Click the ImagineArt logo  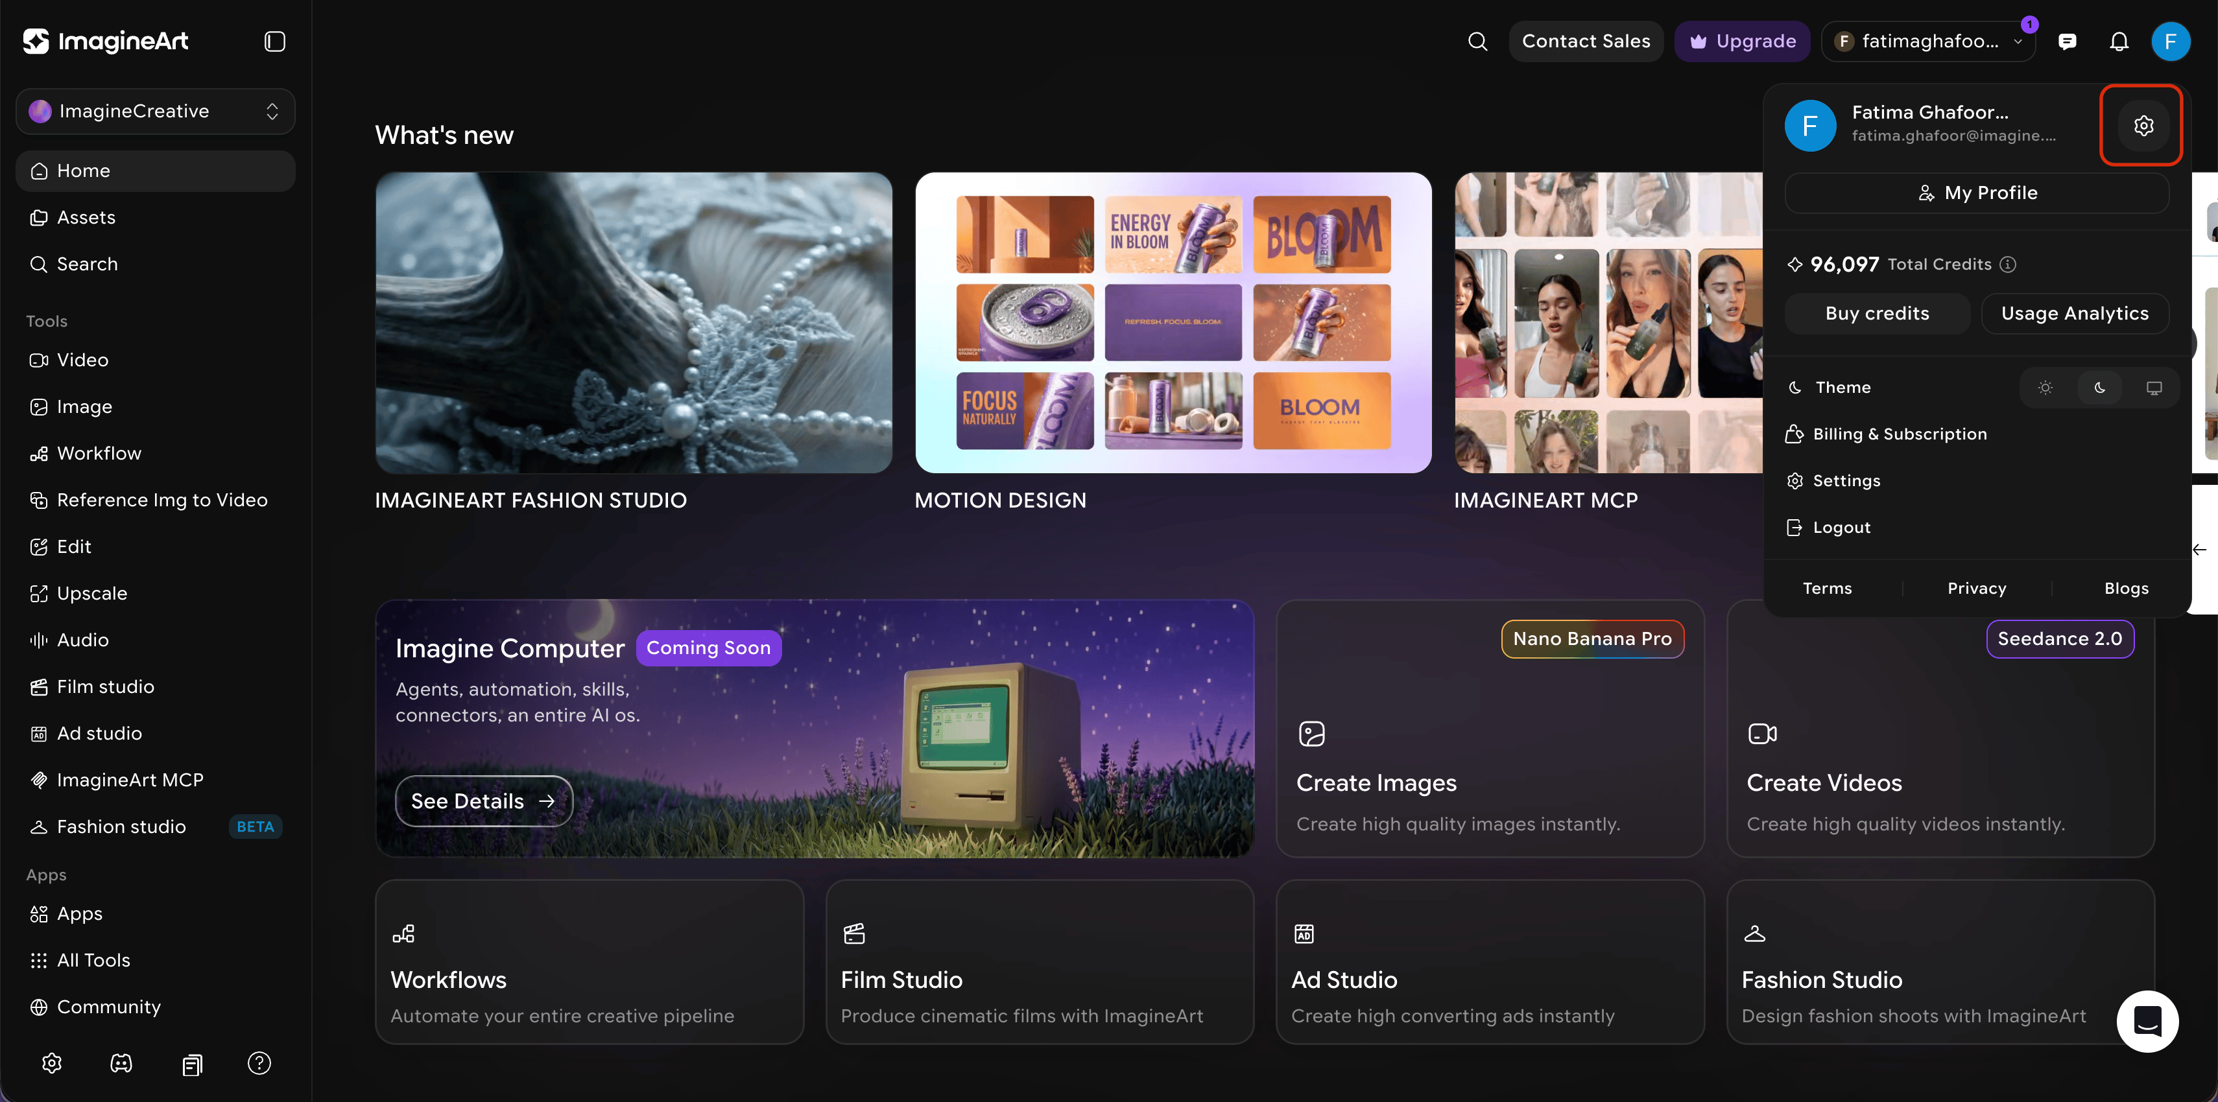tap(105, 41)
